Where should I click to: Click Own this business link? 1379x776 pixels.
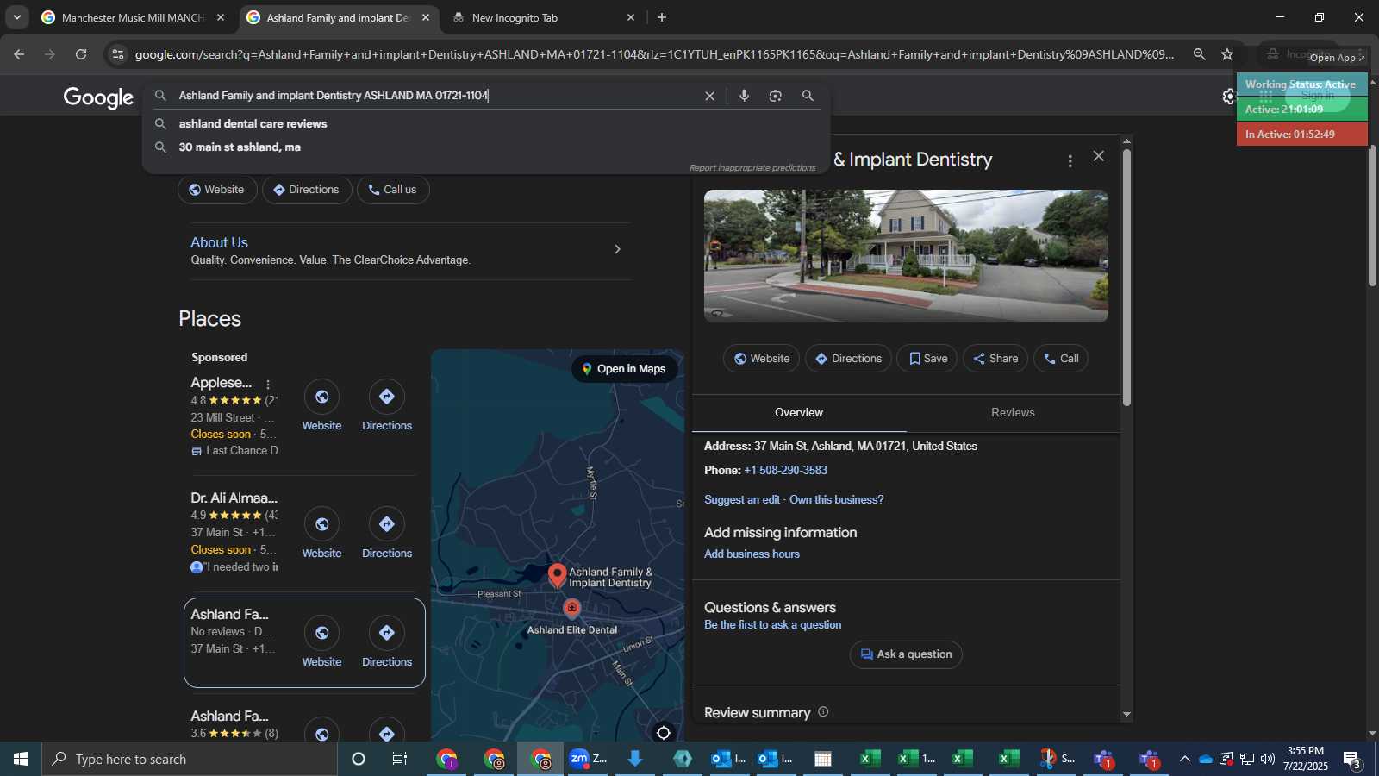click(x=837, y=500)
